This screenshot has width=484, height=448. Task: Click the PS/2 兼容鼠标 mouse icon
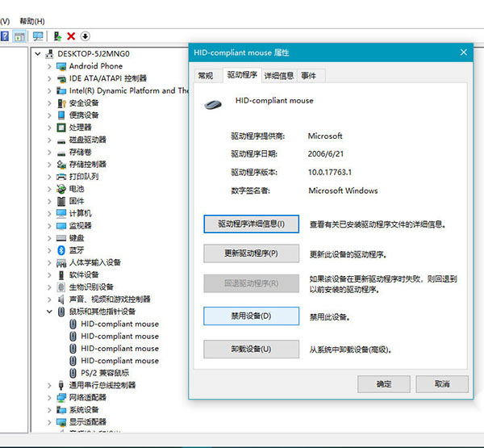click(x=73, y=373)
